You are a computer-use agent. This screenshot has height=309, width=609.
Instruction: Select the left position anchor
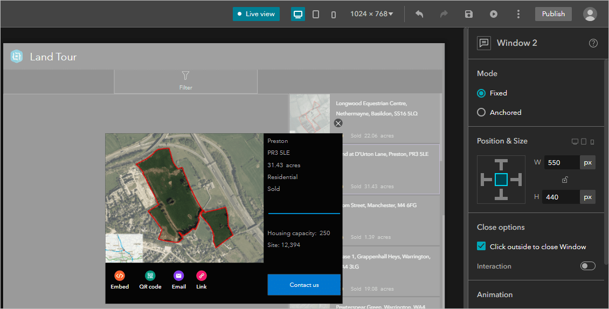pyautogui.click(x=486, y=180)
